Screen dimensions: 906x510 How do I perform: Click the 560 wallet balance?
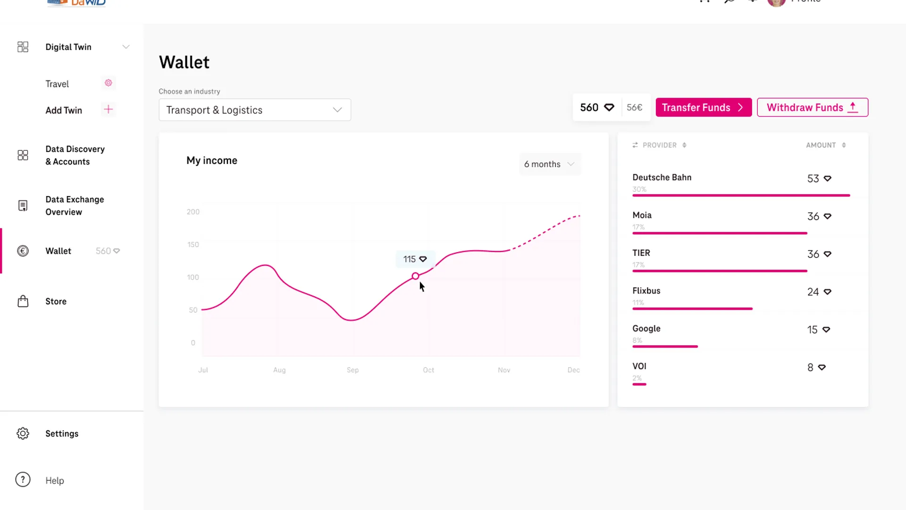pyautogui.click(x=589, y=108)
